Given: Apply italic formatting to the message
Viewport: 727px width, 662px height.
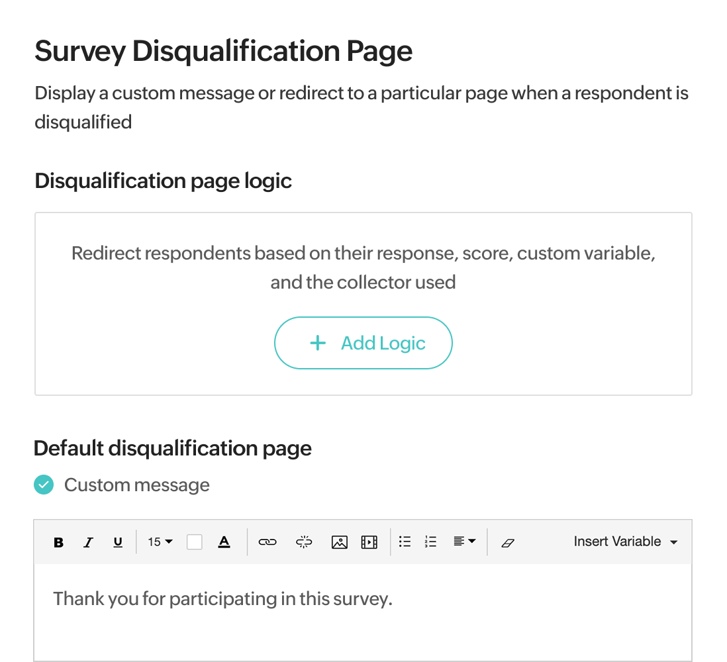Looking at the screenshot, I should [88, 542].
